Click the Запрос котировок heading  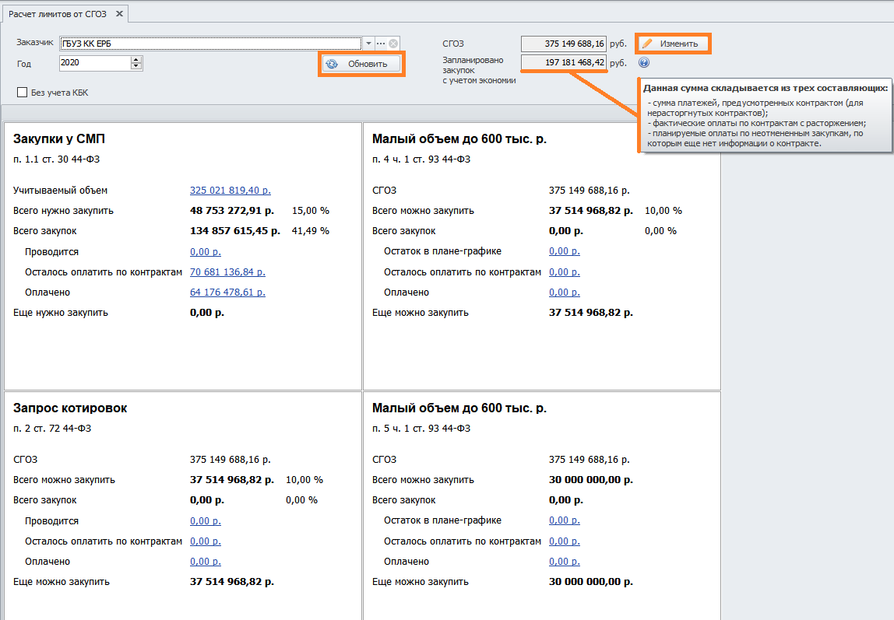pyautogui.click(x=70, y=408)
